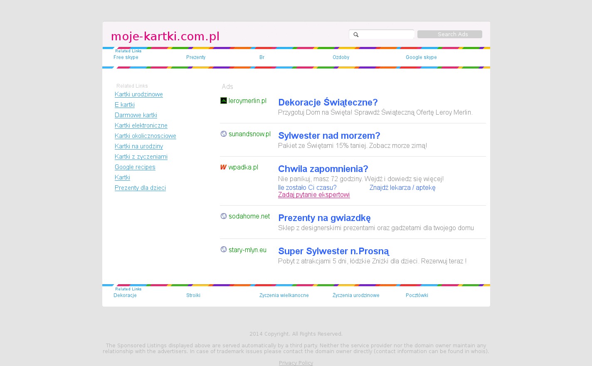Click Zadaj pytanie ekspertowi link
The width and height of the screenshot is (592, 366).
(x=314, y=195)
